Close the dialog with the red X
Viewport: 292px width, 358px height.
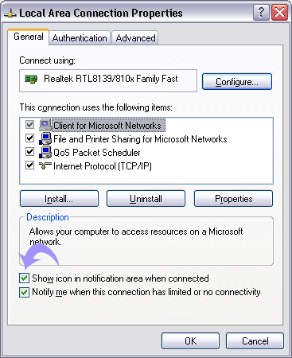click(279, 13)
